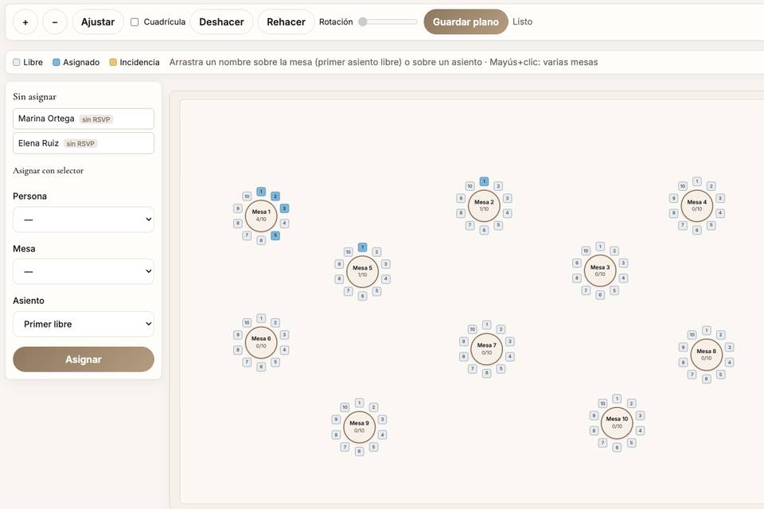This screenshot has width=764, height=509.
Task: Open the Asiento dropdown showing Primer libre
Action: pos(84,324)
